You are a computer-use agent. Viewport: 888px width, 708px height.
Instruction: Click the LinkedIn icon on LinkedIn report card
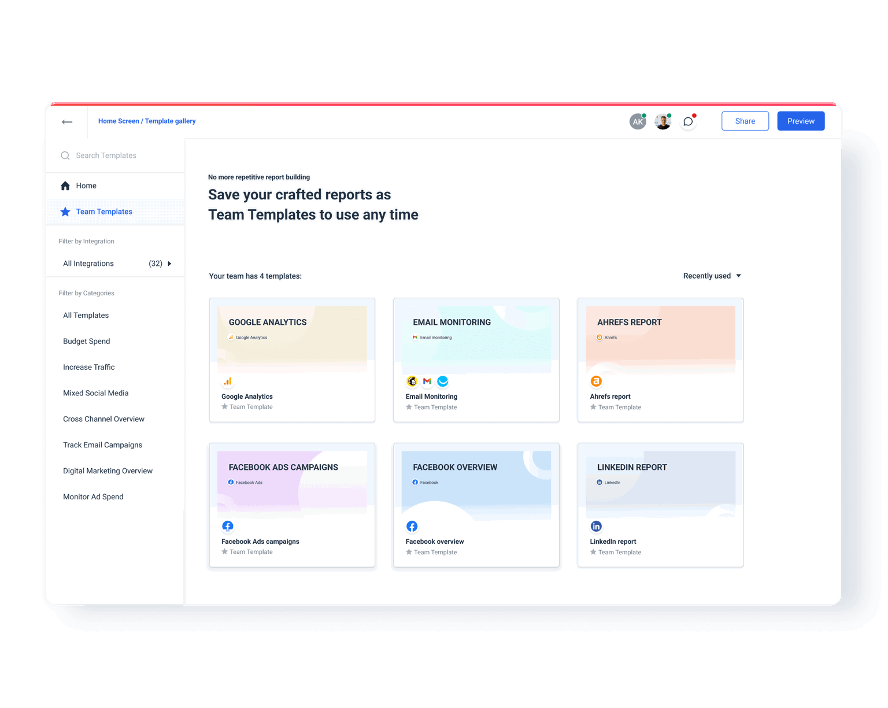[x=596, y=526]
